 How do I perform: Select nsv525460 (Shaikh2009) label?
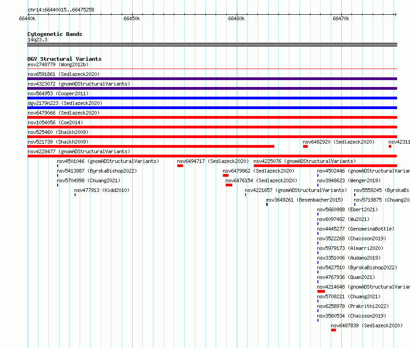58,132
